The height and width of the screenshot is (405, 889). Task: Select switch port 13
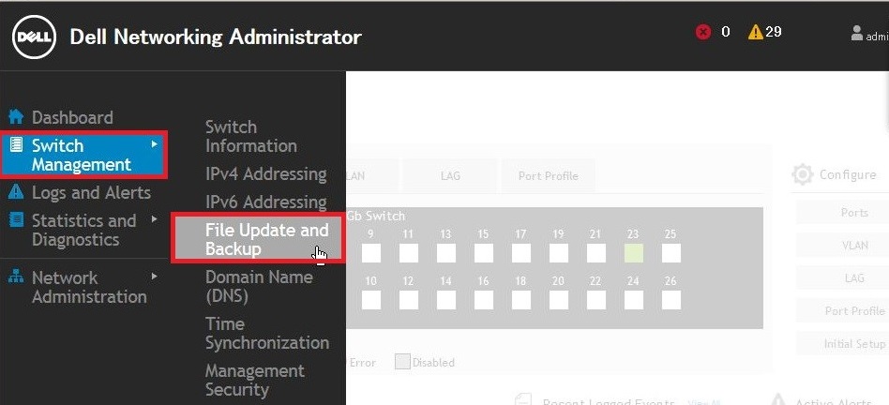pos(446,253)
